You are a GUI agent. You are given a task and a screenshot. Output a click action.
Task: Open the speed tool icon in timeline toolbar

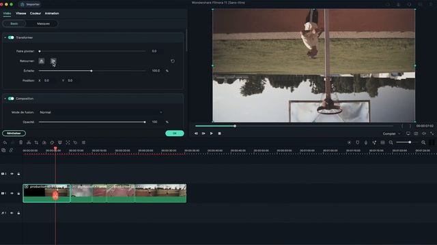[44, 142]
